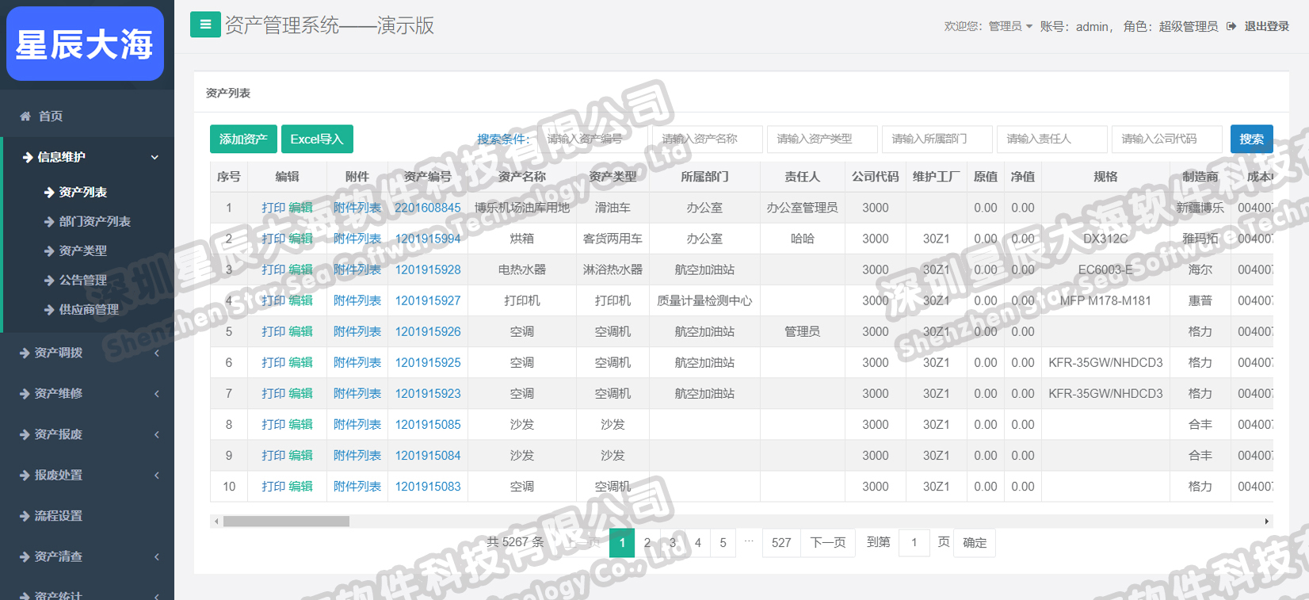The width and height of the screenshot is (1309, 600).
Task: Expand the 资产报废 menu chevron
Action: [x=156, y=434]
